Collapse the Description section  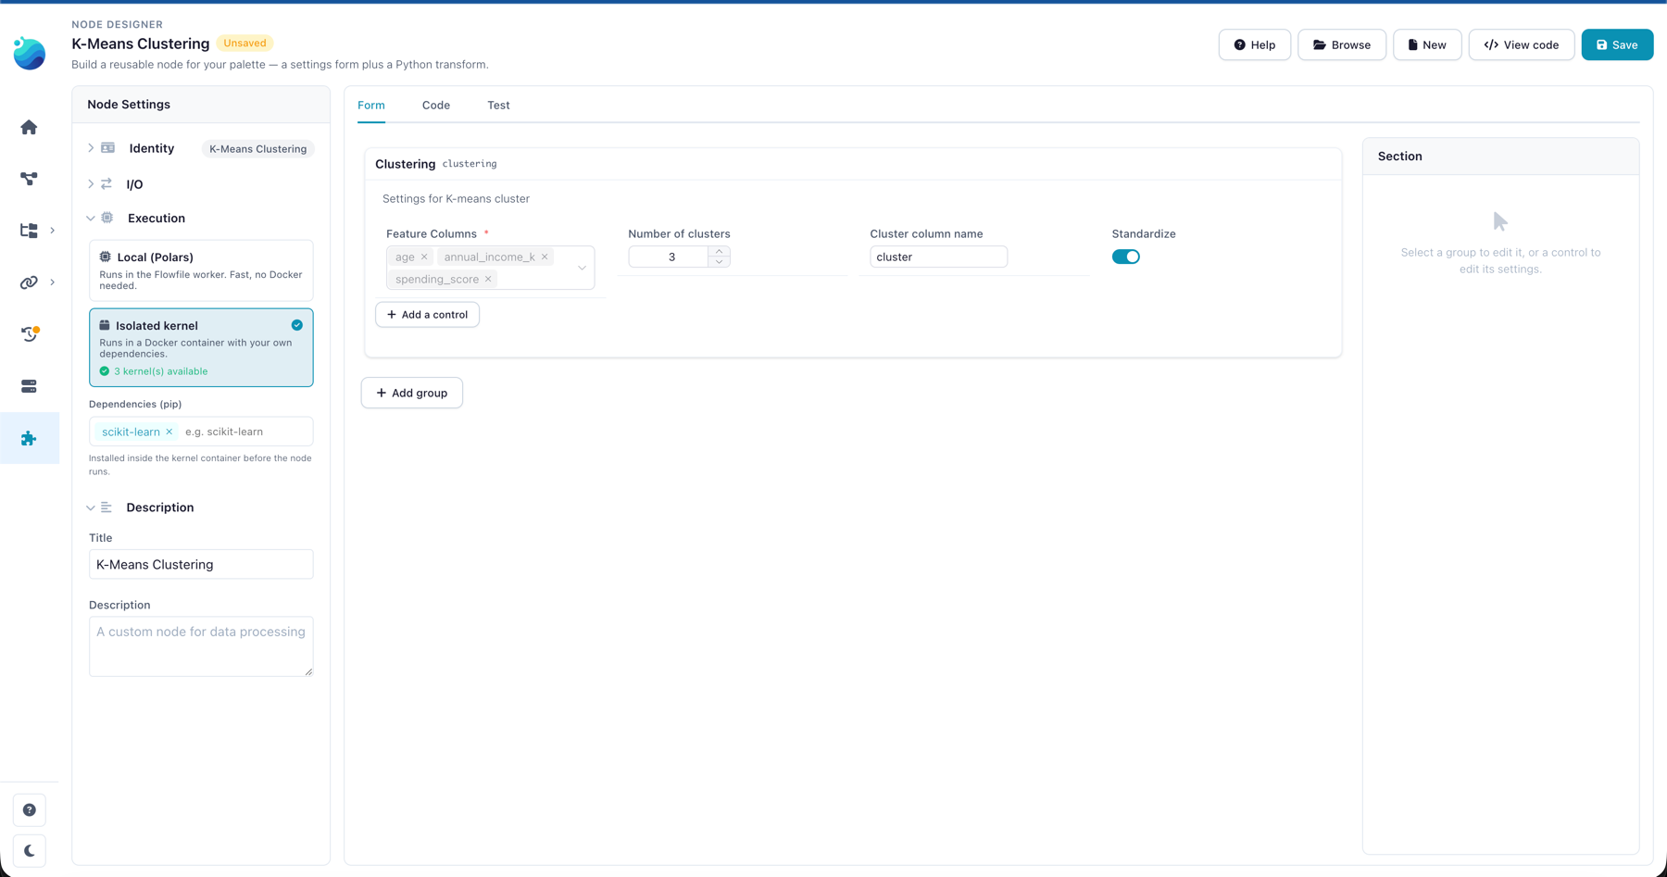[91, 507]
